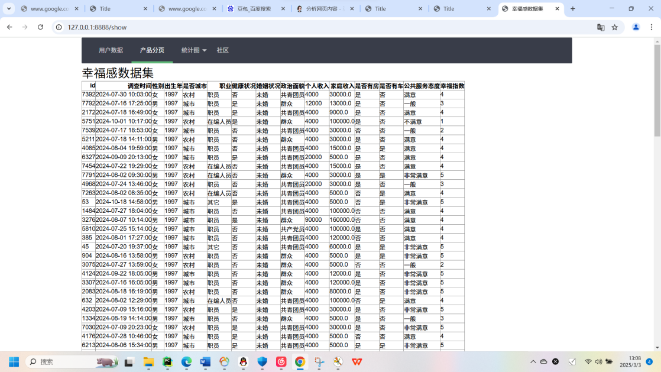Reload the current page
Image resolution: width=661 pixels, height=372 pixels.
(40, 27)
